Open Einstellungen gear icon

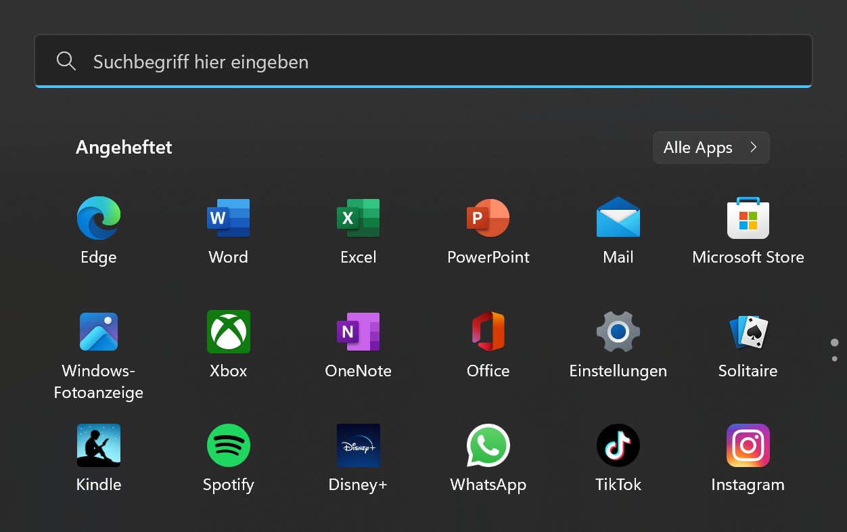coord(618,332)
